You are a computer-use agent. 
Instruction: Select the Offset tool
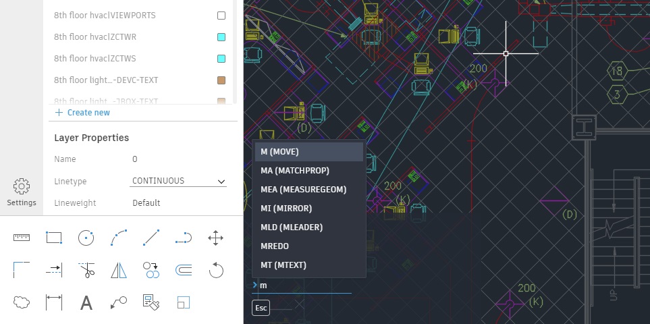point(183,270)
